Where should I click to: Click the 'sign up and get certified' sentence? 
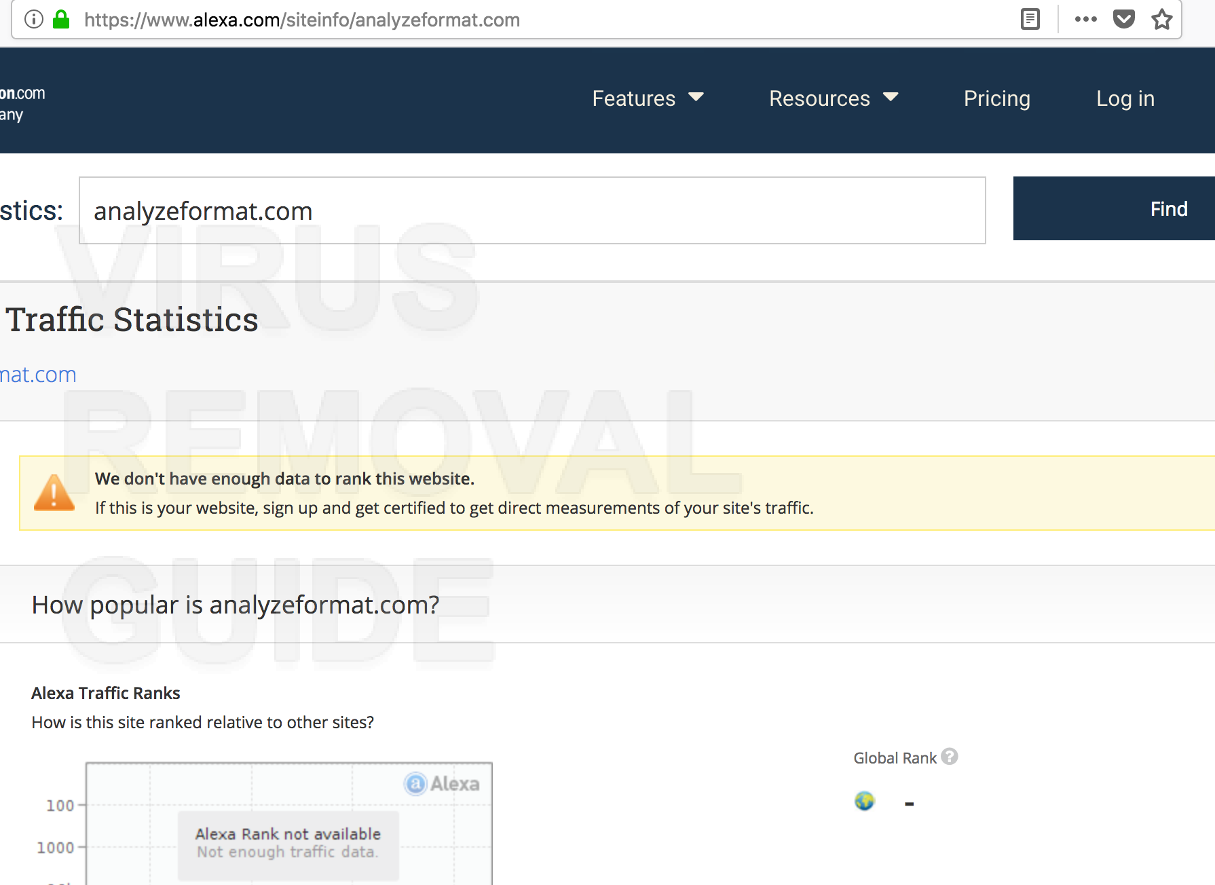[x=454, y=508]
